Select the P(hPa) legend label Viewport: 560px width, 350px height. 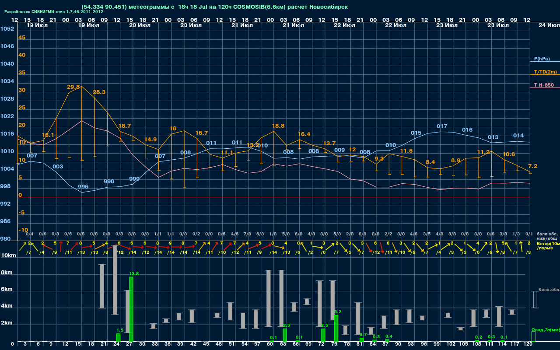click(542, 59)
